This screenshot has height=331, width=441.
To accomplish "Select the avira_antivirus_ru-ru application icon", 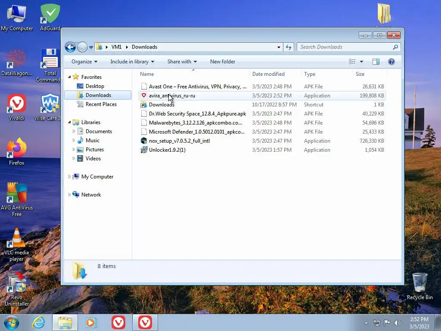I will [144, 95].
